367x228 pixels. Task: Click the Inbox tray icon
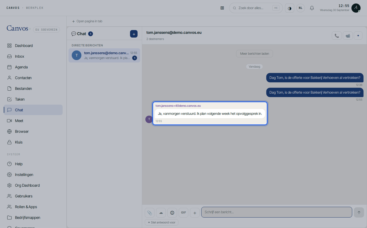(x=9, y=56)
